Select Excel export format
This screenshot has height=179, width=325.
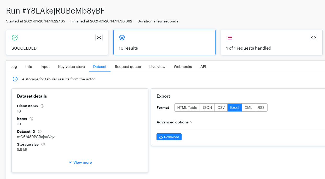coord(235,108)
